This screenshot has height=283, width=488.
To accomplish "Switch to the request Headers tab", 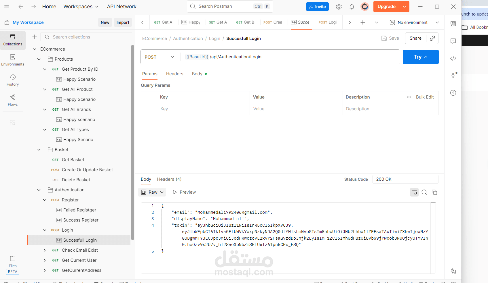I will pyautogui.click(x=174, y=74).
